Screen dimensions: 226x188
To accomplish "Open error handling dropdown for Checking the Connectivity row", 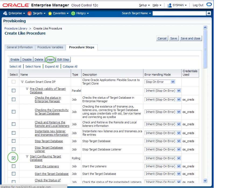I will click(x=163, y=112).
